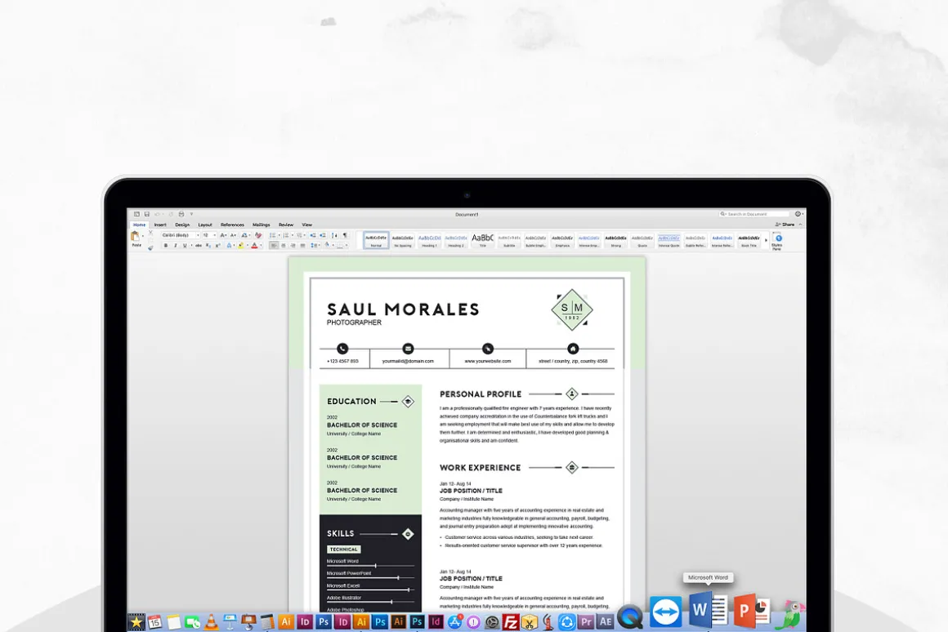Image resolution: width=948 pixels, height=632 pixels.
Task: Switch to the Review tab
Action: tap(286, 225)
